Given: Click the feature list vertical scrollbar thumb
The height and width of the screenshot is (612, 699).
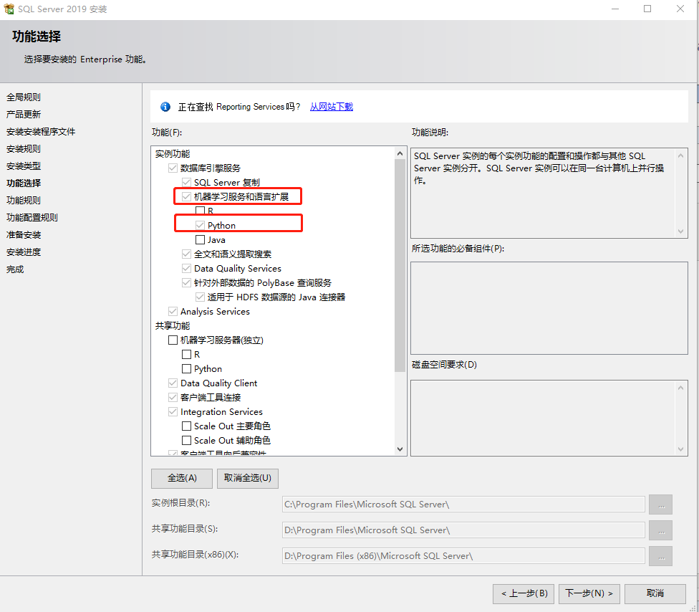Looking at the screenshot, I should (x=400, y=265).
